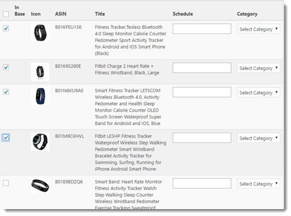Focus the Schedule field for B01N6KU9A0
291x216 pixels.
(x=202, y=92)
